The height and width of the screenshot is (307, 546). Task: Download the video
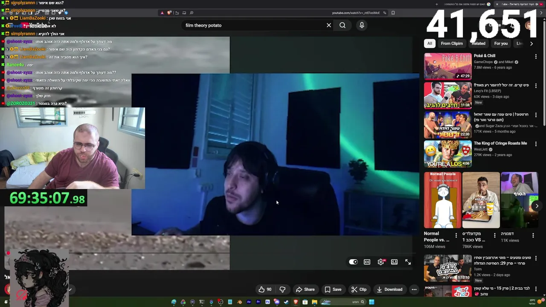389,290
